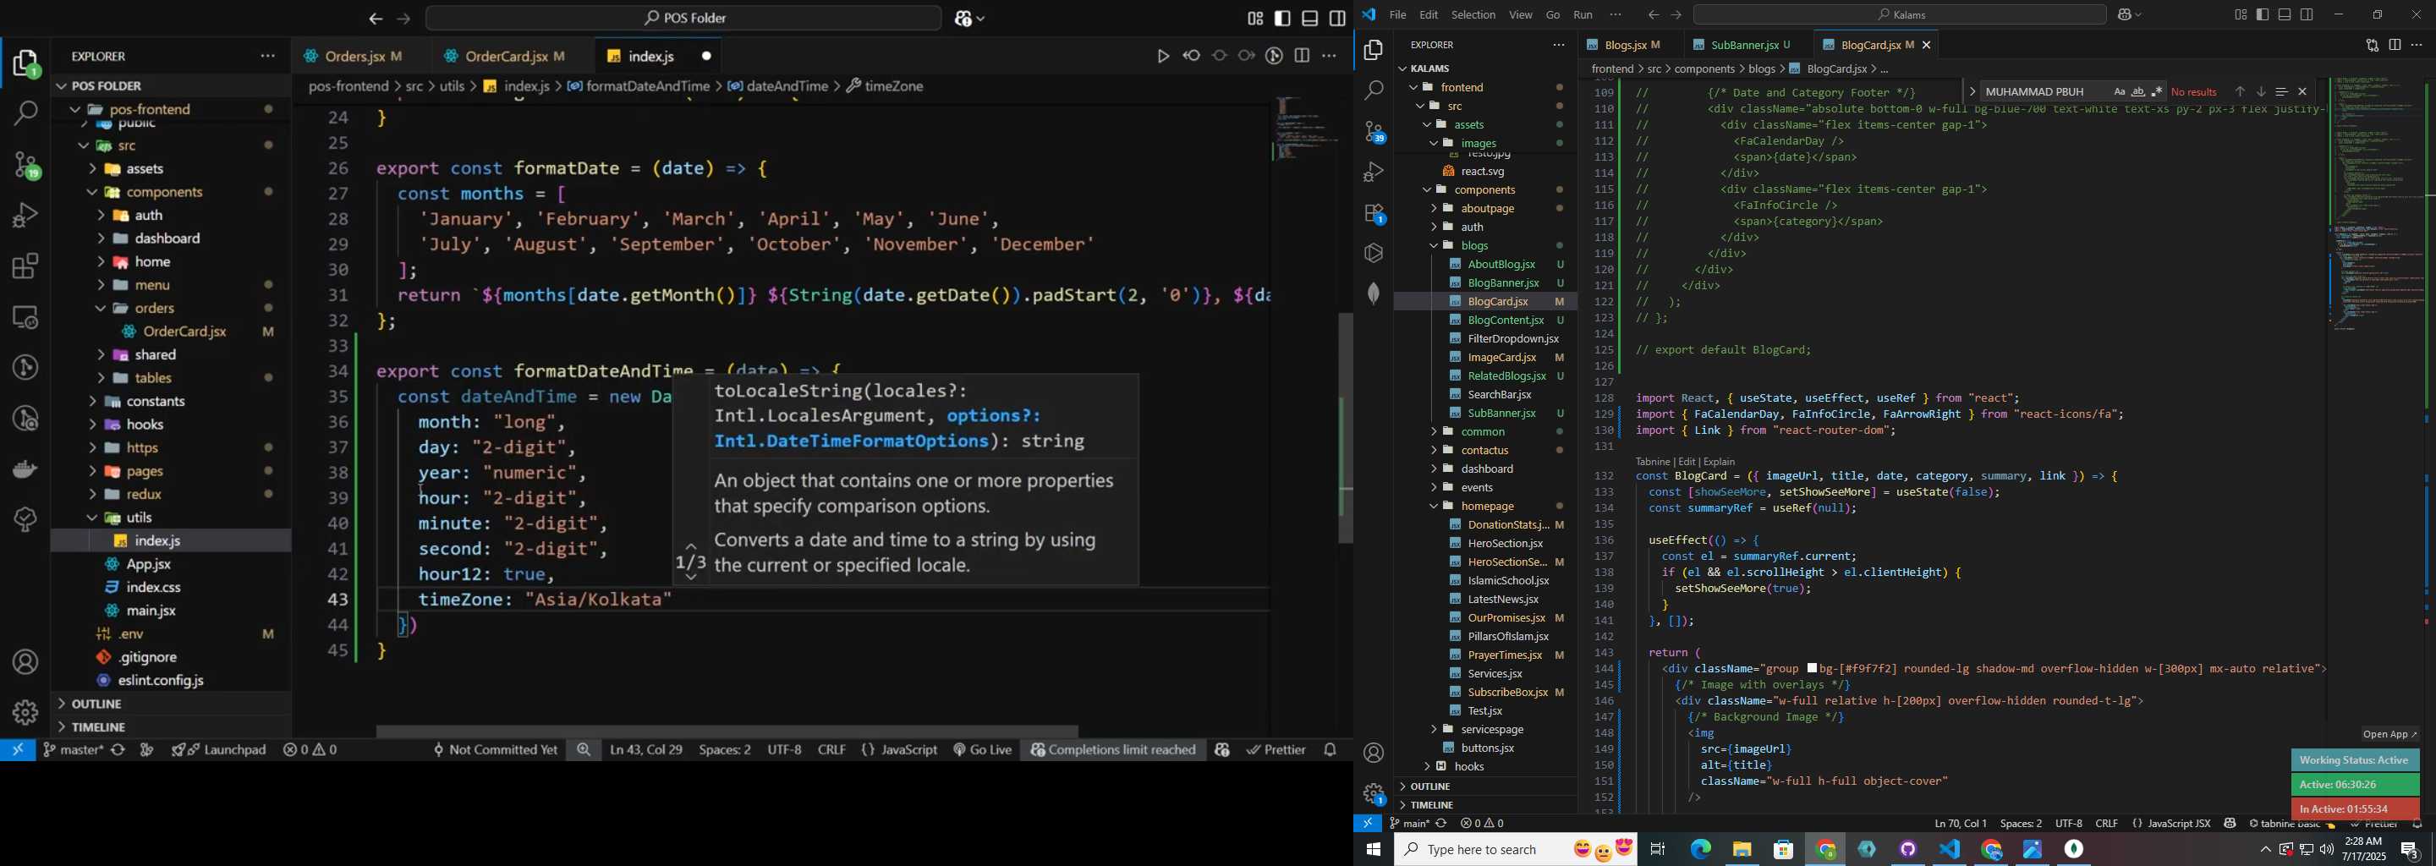The height and width of the screenshot is (866, 2436).
Task: Open Source Control with 39 badge in Kalams
Action: [x=1374, y=131]
